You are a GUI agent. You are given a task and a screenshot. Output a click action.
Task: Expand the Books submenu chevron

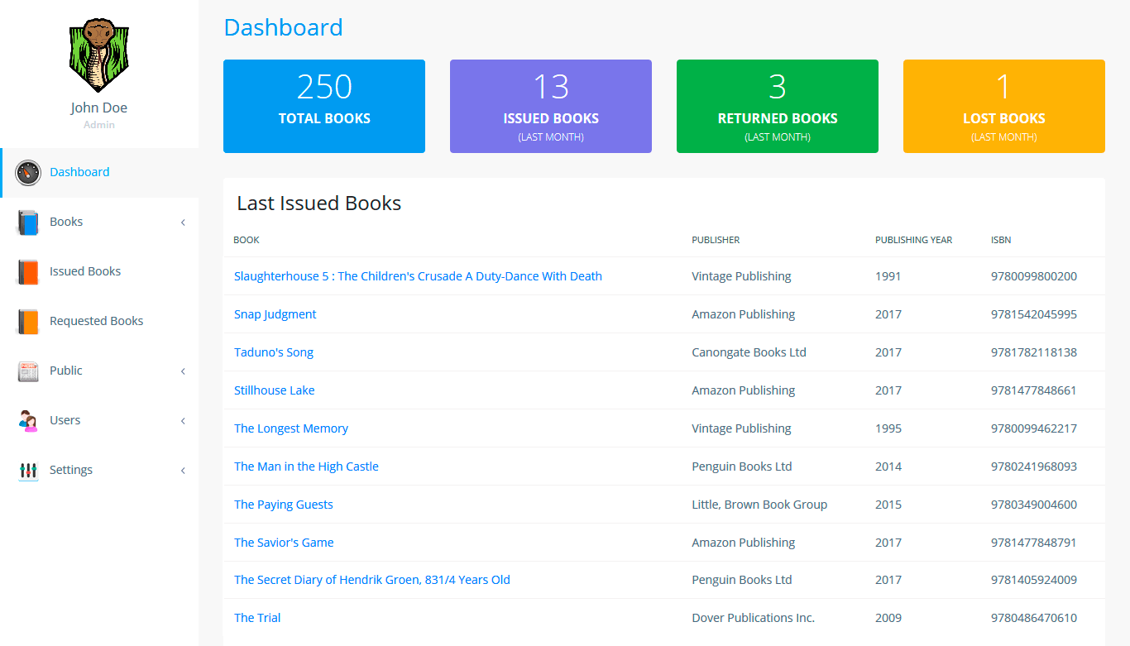point(183,223)
